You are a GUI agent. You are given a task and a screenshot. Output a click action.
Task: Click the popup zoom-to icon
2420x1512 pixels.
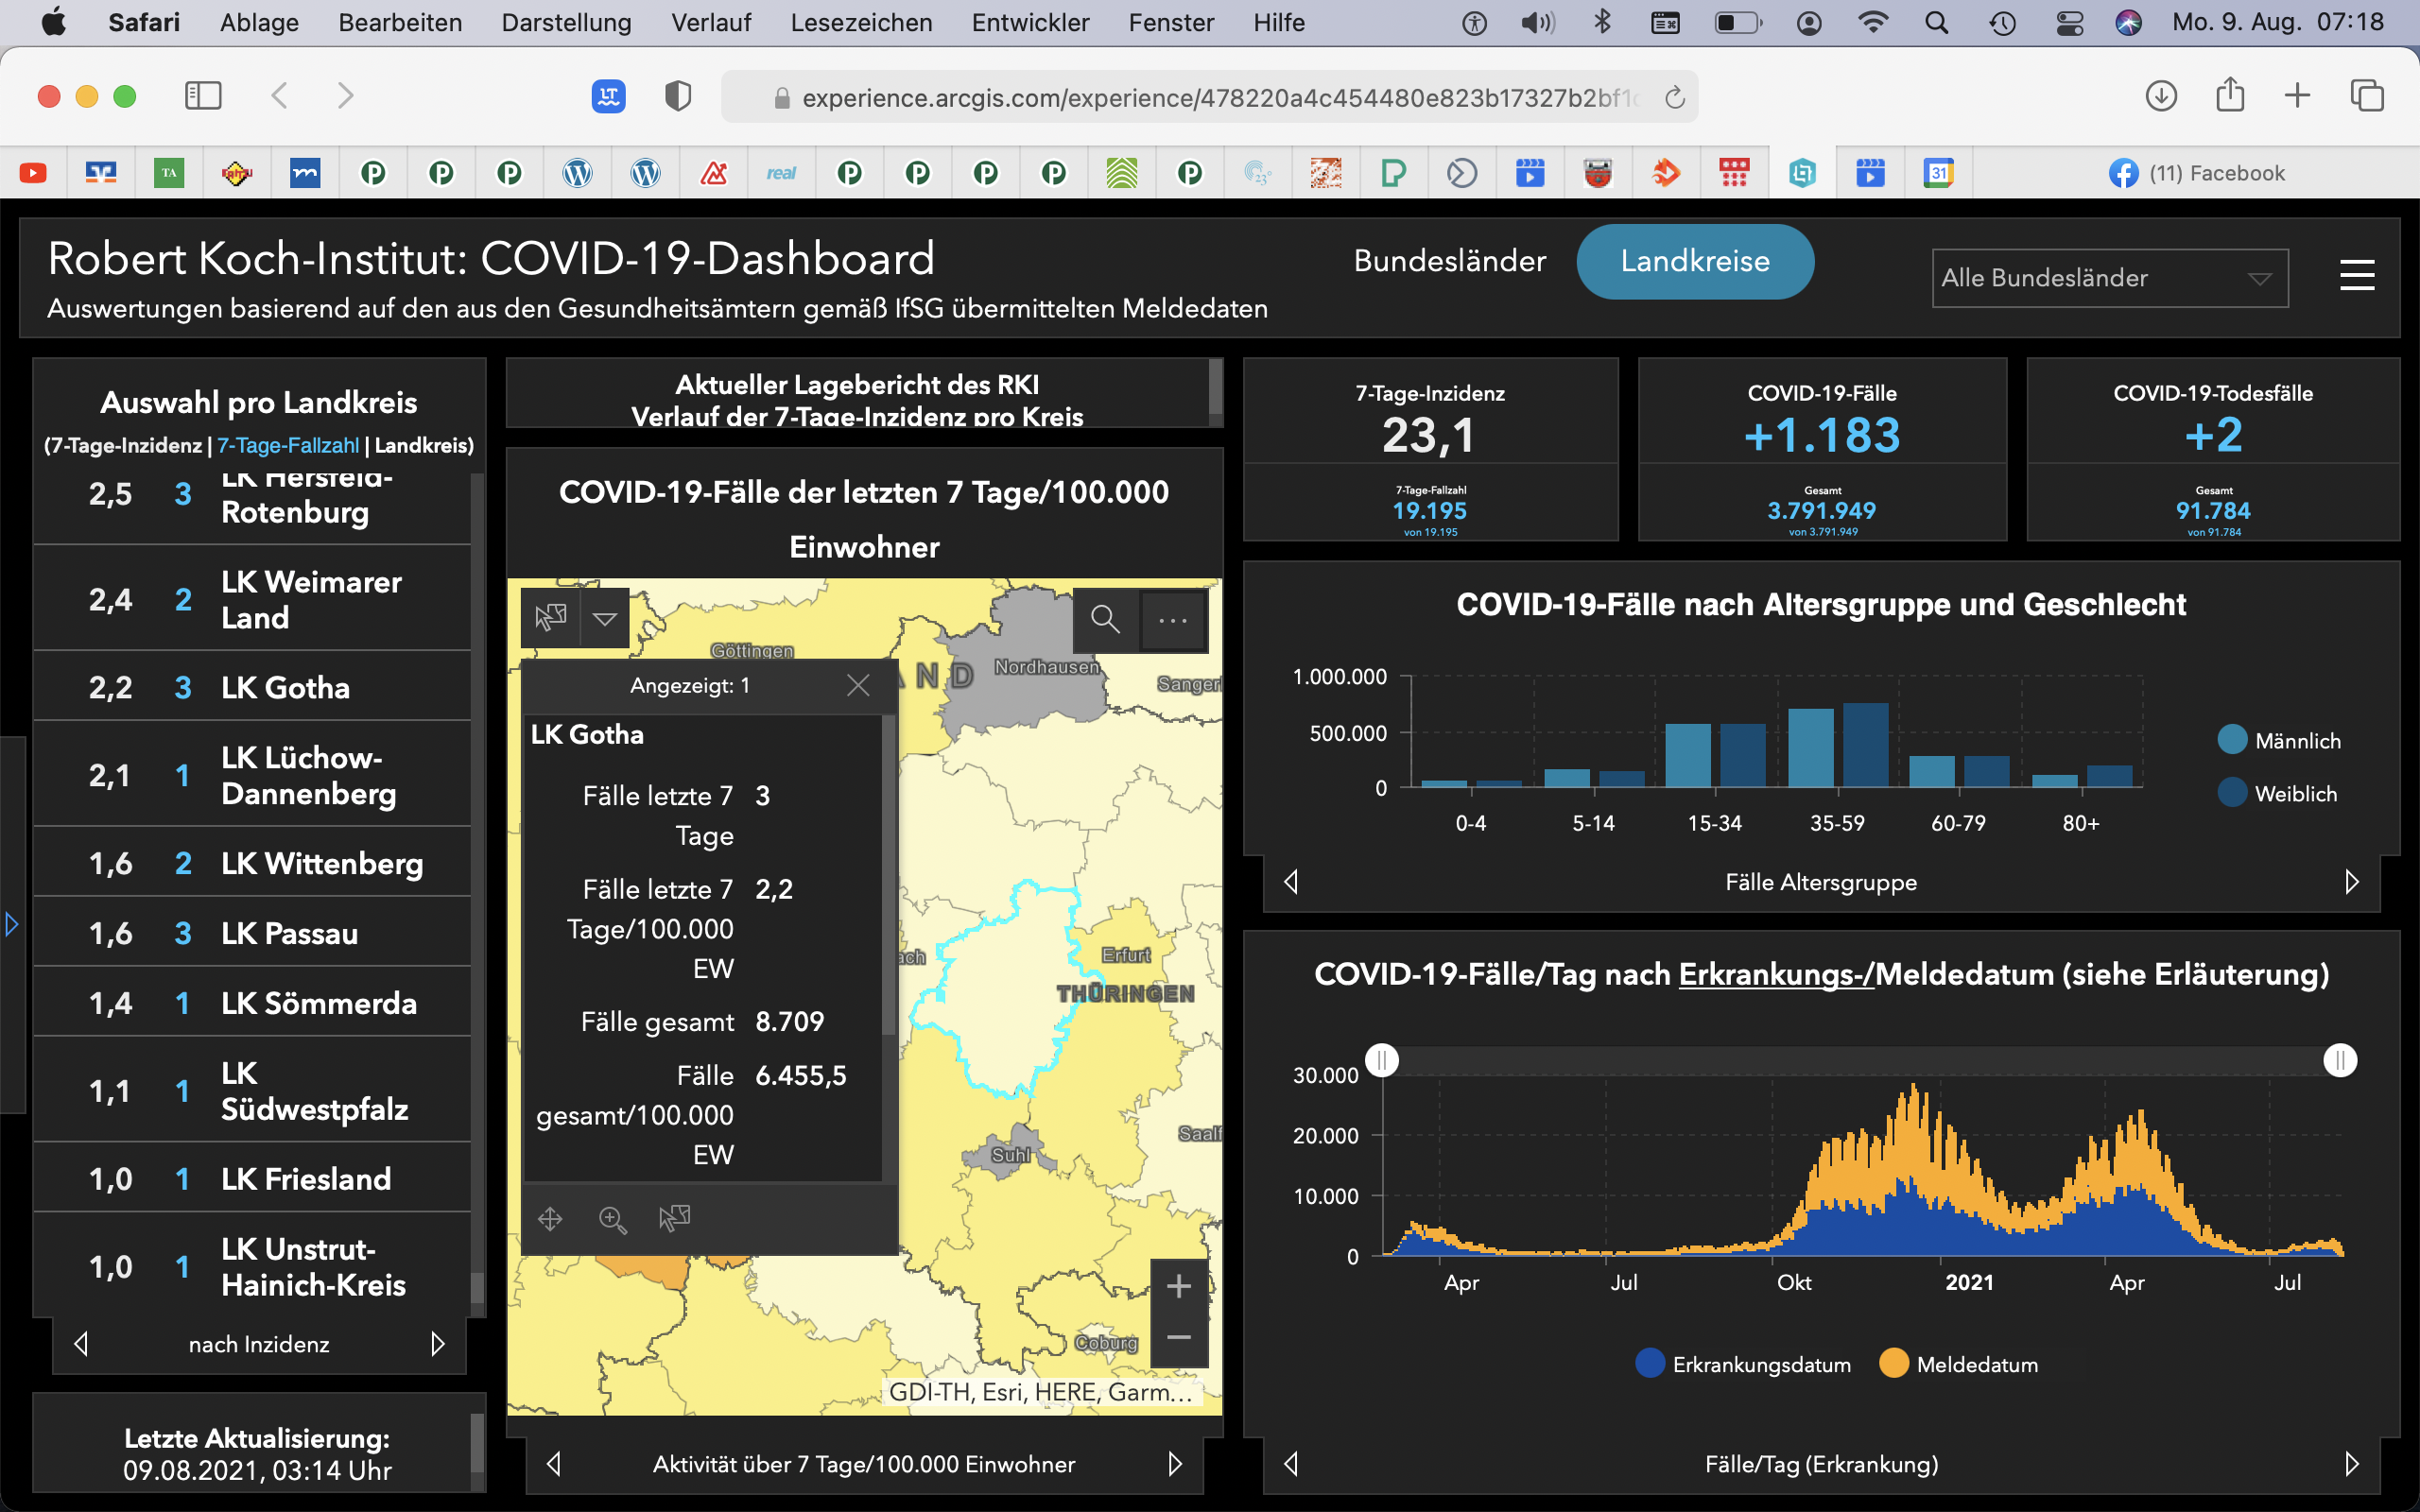click(612, 1219)
